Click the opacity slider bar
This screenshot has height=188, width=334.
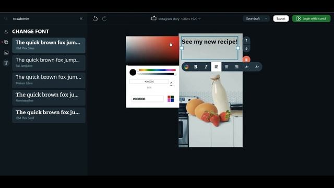(x=157, y=74)
